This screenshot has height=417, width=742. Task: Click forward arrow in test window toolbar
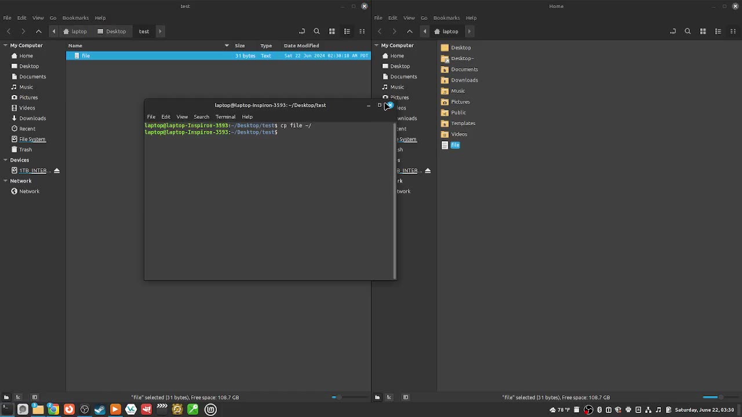[23, 31]
